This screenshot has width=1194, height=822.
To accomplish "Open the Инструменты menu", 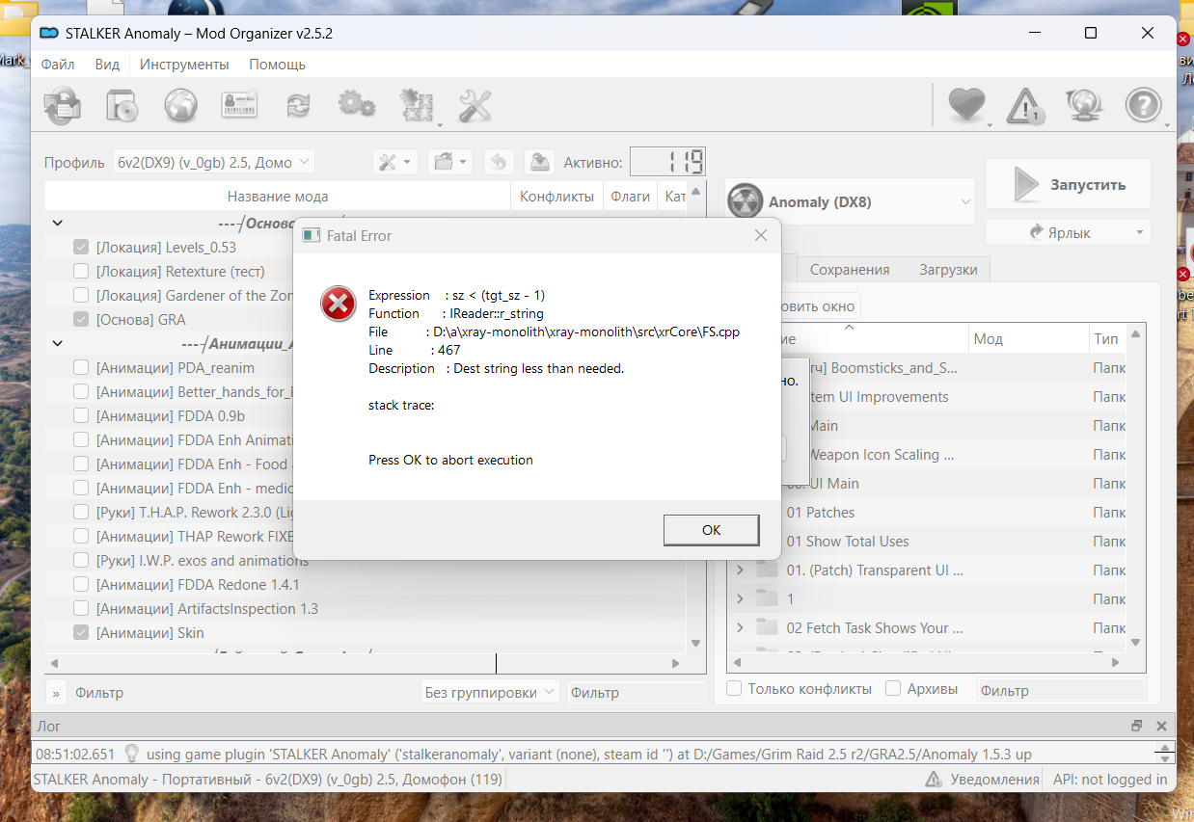I will 184,65.
